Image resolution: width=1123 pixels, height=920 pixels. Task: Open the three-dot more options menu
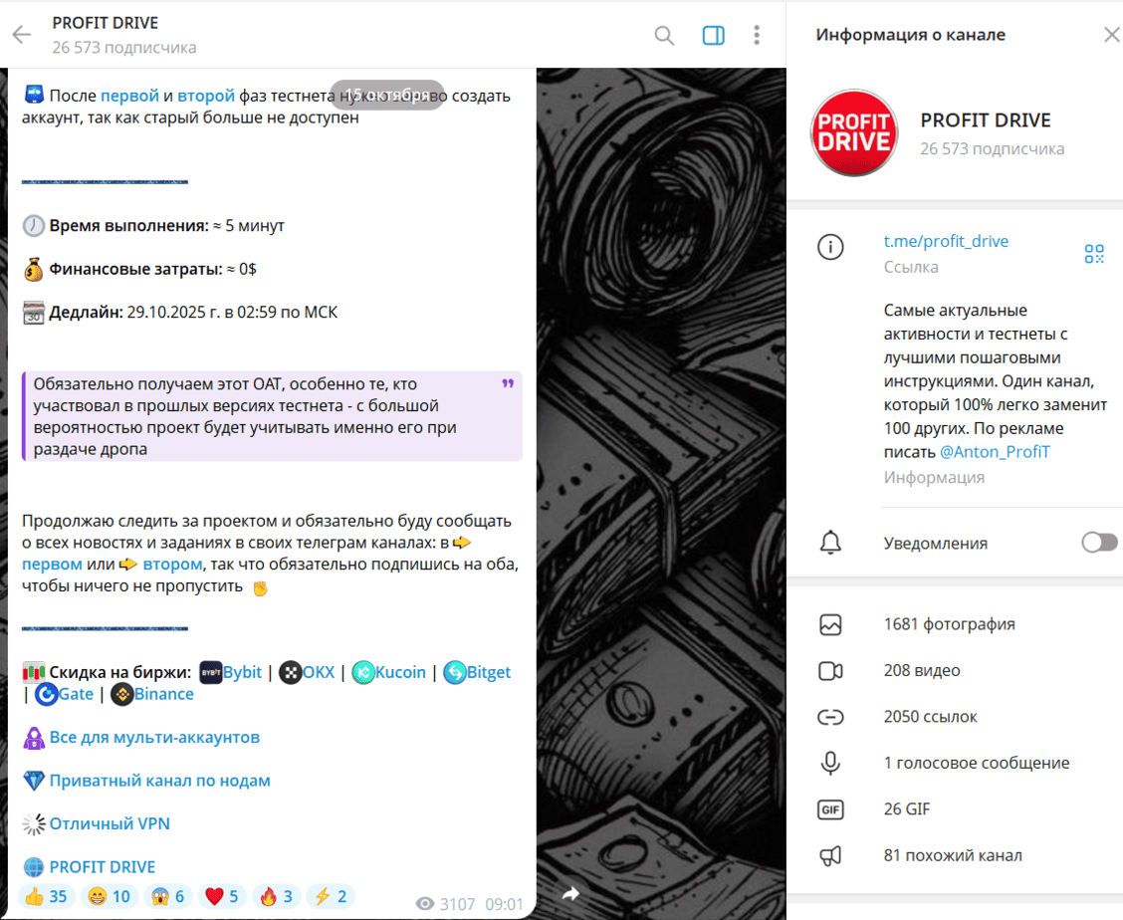(x=757, y=35)
